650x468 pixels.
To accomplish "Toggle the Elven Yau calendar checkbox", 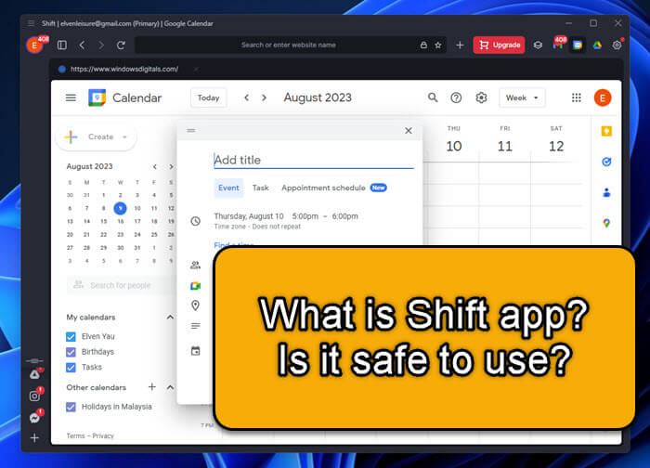I will (x=71, y=336).
